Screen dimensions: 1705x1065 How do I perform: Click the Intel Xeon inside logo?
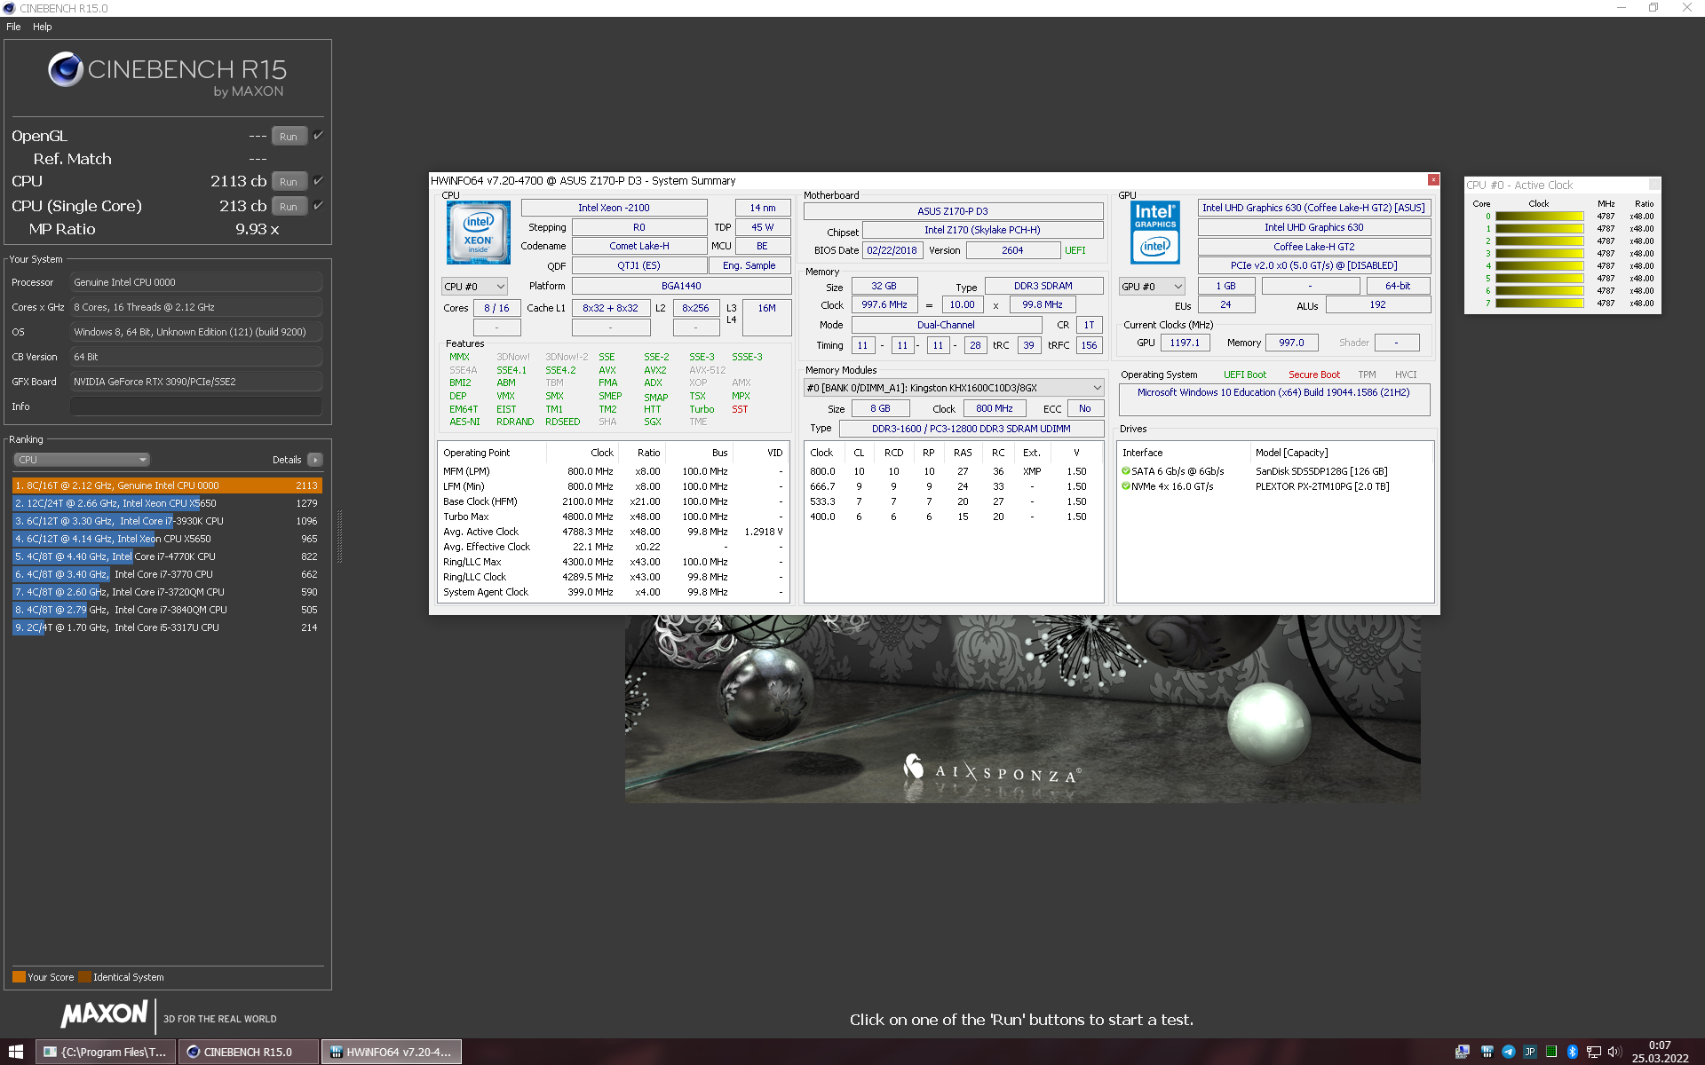point(478,233)
